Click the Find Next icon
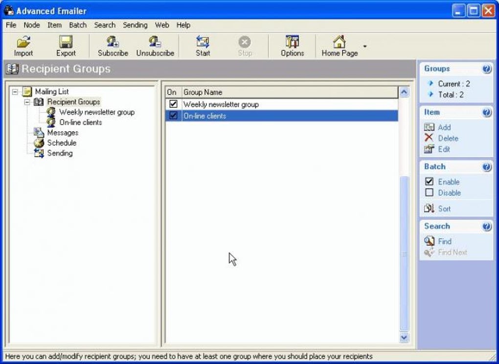Viewport: 499px width, 364px height. click(x=429, y=252)
